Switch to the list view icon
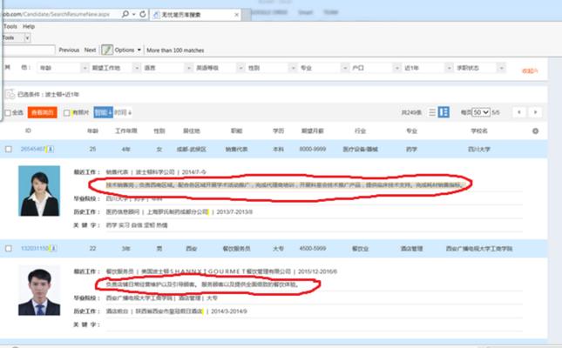The height and width of the screenshot is (348, 562). click(x=432, y=112)
